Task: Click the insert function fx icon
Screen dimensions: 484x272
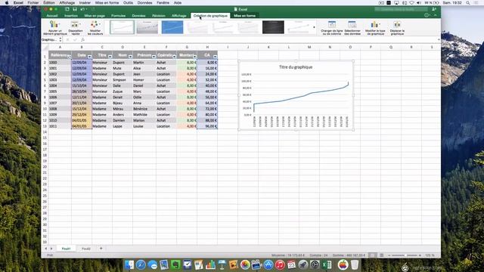Action: [82, 40]
